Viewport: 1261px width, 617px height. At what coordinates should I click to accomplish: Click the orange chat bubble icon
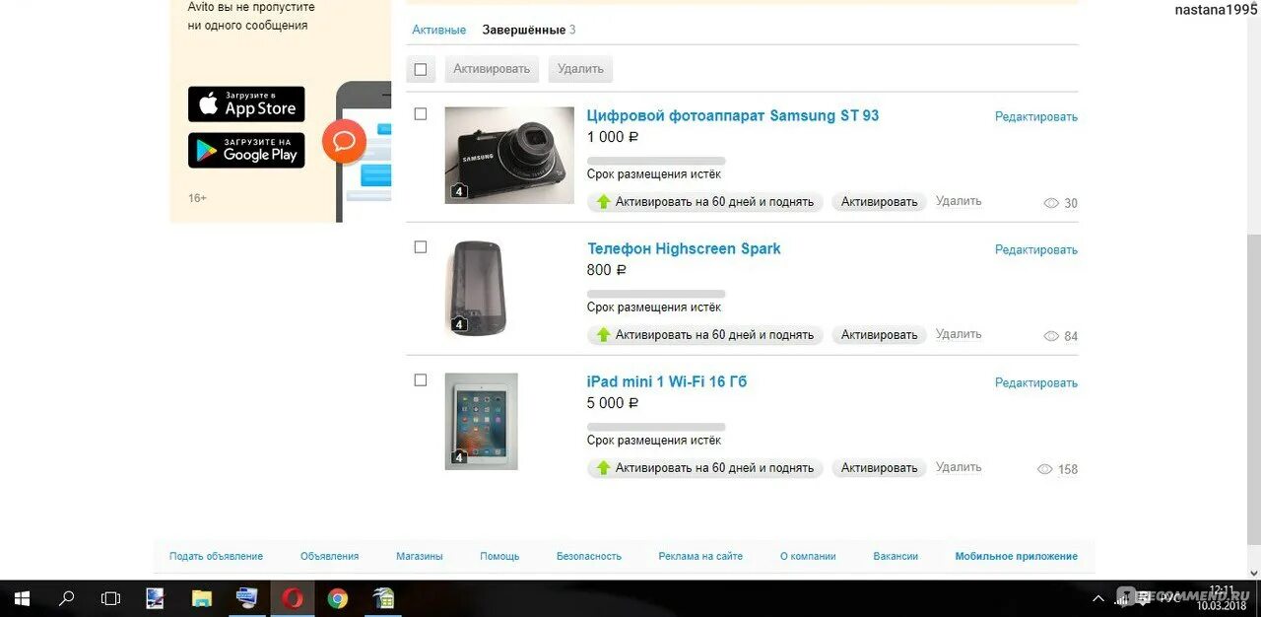click(344, 141)
